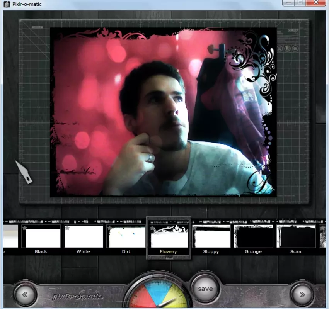Go back with the left double-arrow button
This screenshot has width=329, height=309.
(x=25, y=295)
